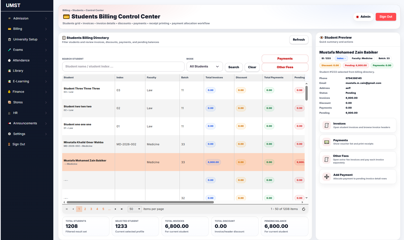
Task: Click the Library books icon
Action: (9, 71)
